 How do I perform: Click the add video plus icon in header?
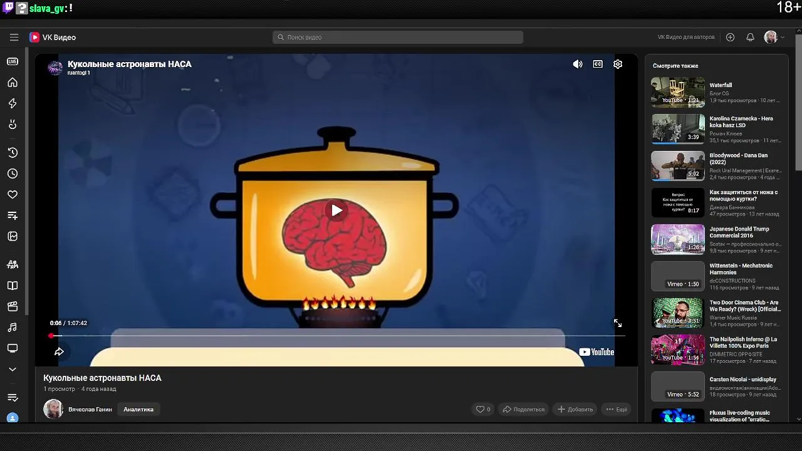coord(730,38)
